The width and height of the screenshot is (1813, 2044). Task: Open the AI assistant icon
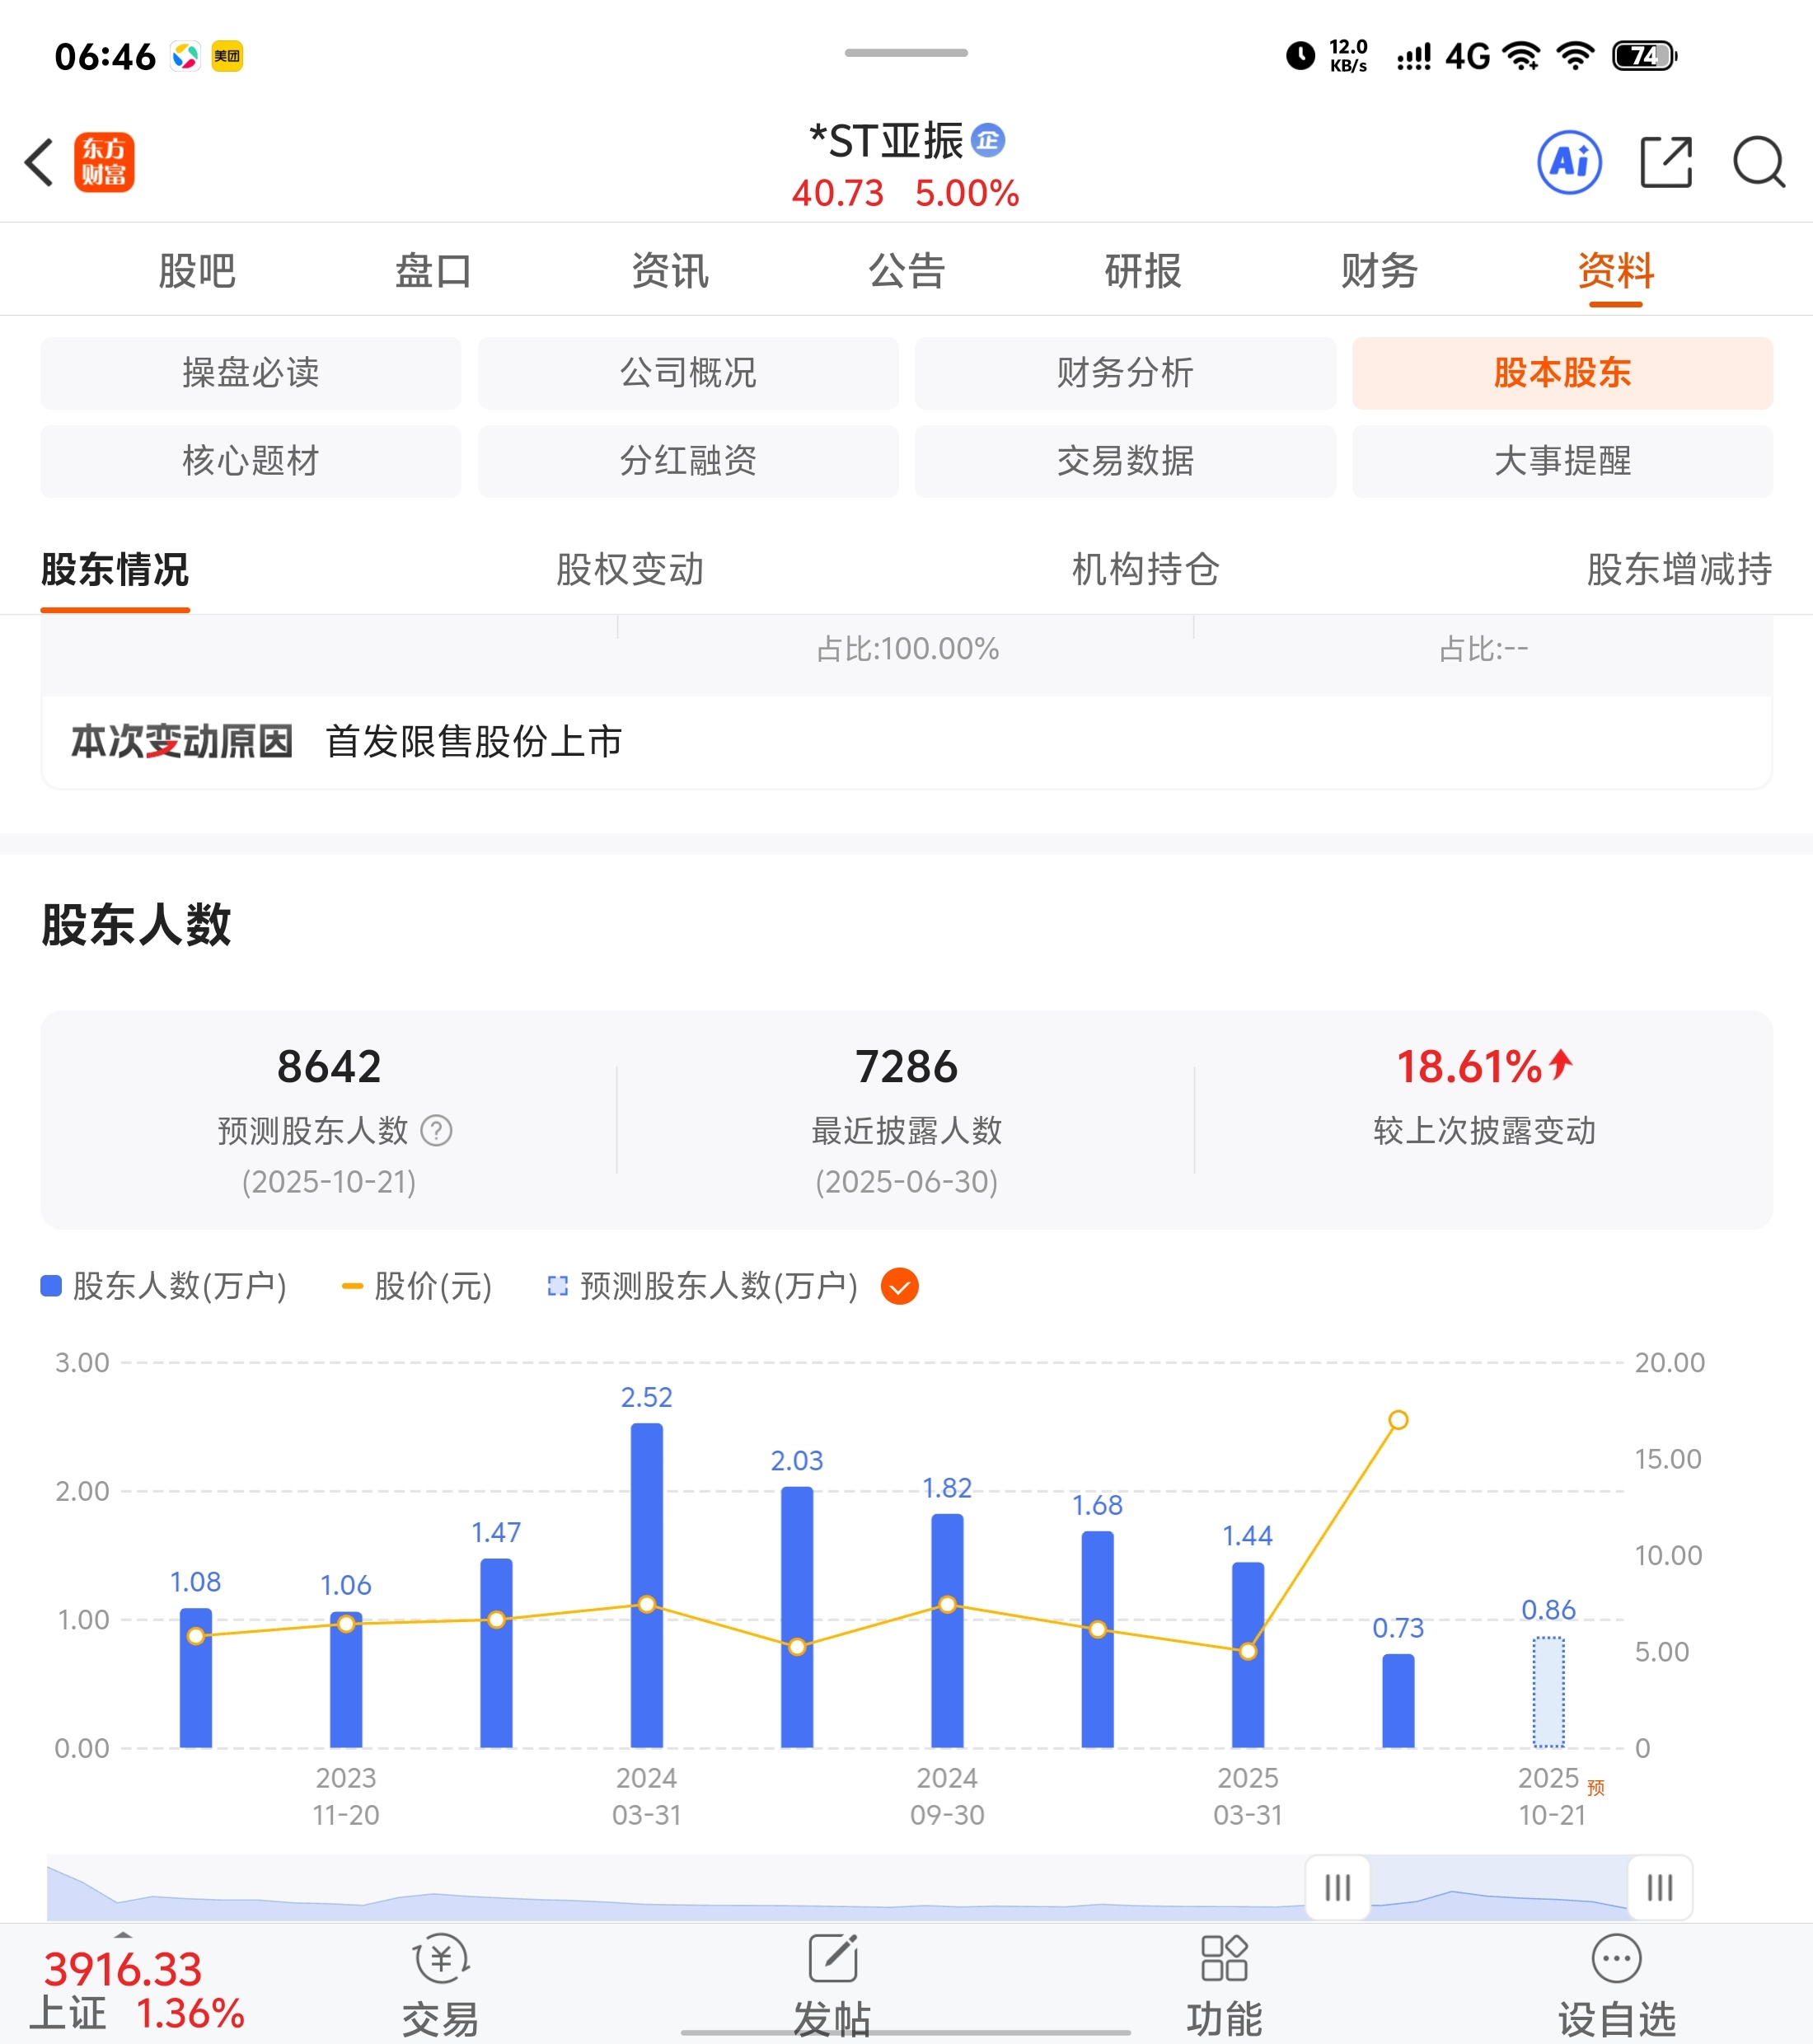point(1569,162)
